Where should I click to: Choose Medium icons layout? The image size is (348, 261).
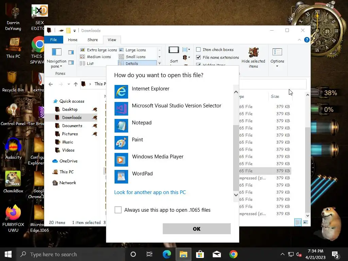tap(95, 57)
